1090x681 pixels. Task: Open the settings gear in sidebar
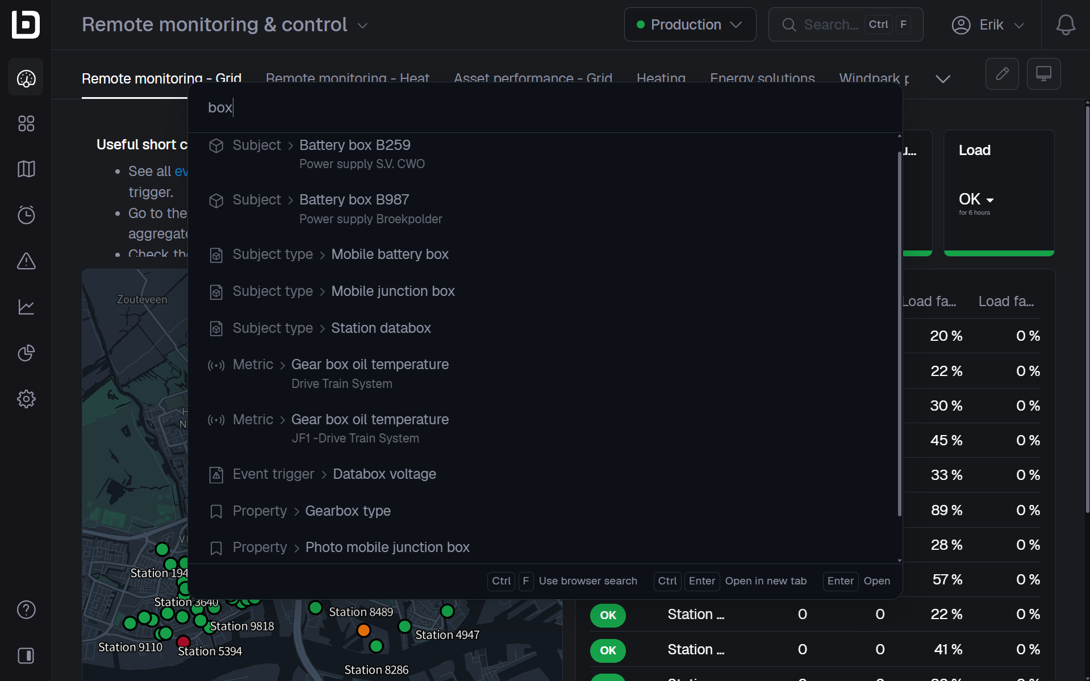(x=26, y=399)
